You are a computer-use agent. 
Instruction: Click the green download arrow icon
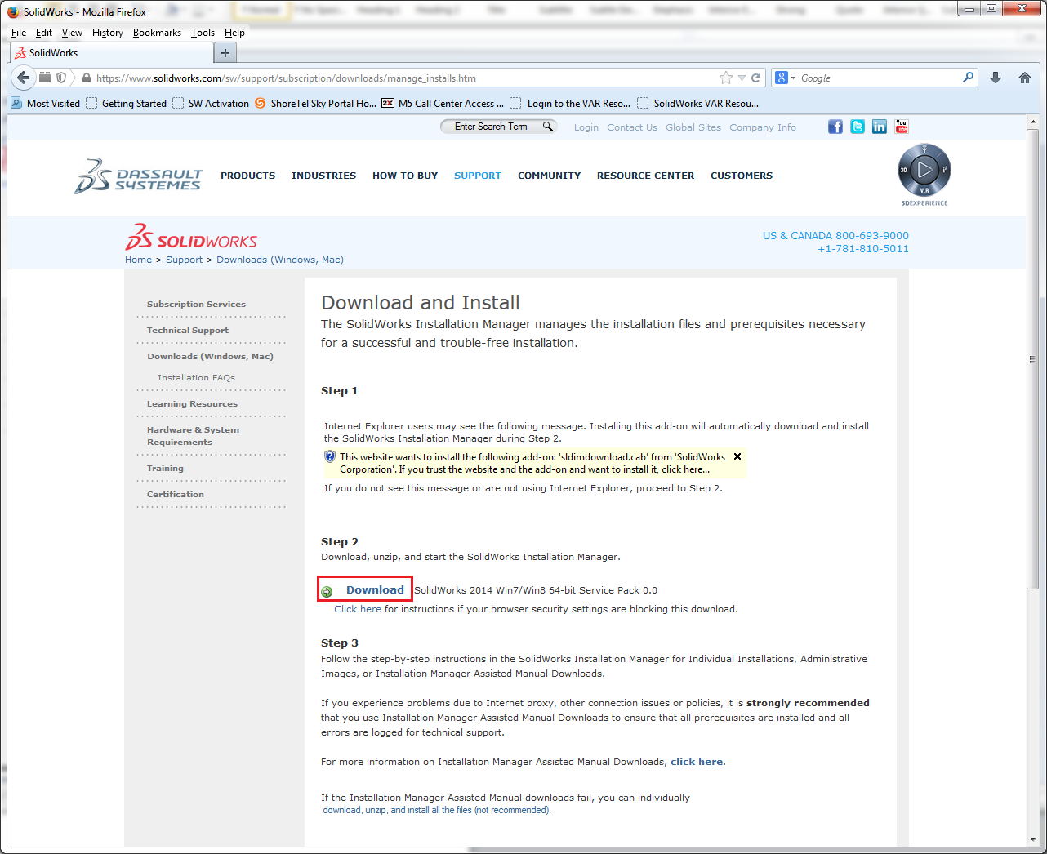click(327, 592)
